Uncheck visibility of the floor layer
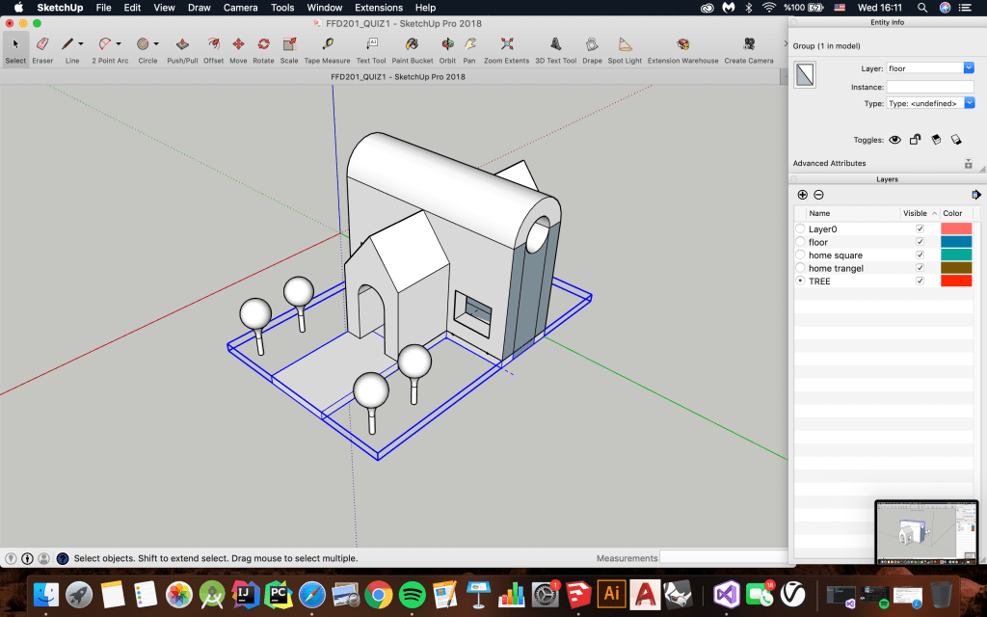 920,242
